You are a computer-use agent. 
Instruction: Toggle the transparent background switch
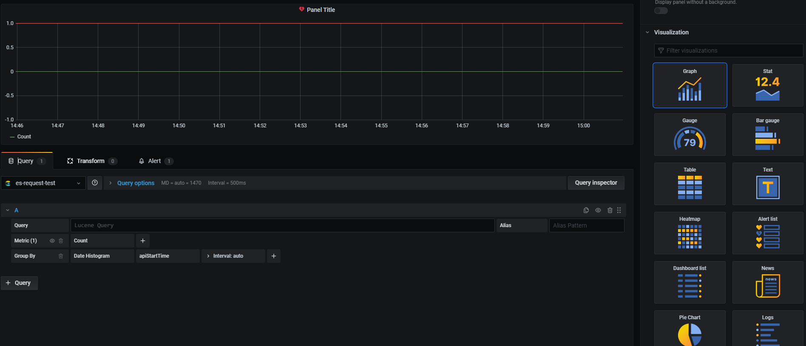pos(661,11)
